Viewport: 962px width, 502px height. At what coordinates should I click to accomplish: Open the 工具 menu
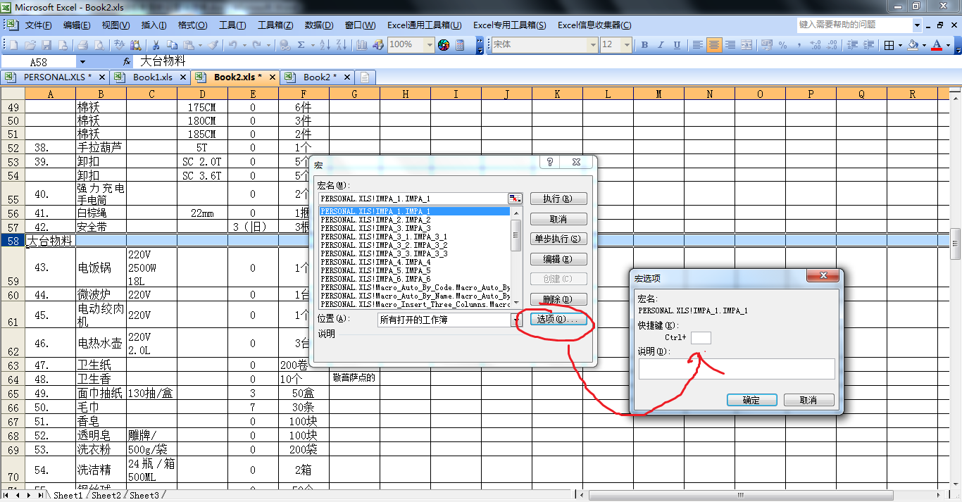tap(232, 25)
